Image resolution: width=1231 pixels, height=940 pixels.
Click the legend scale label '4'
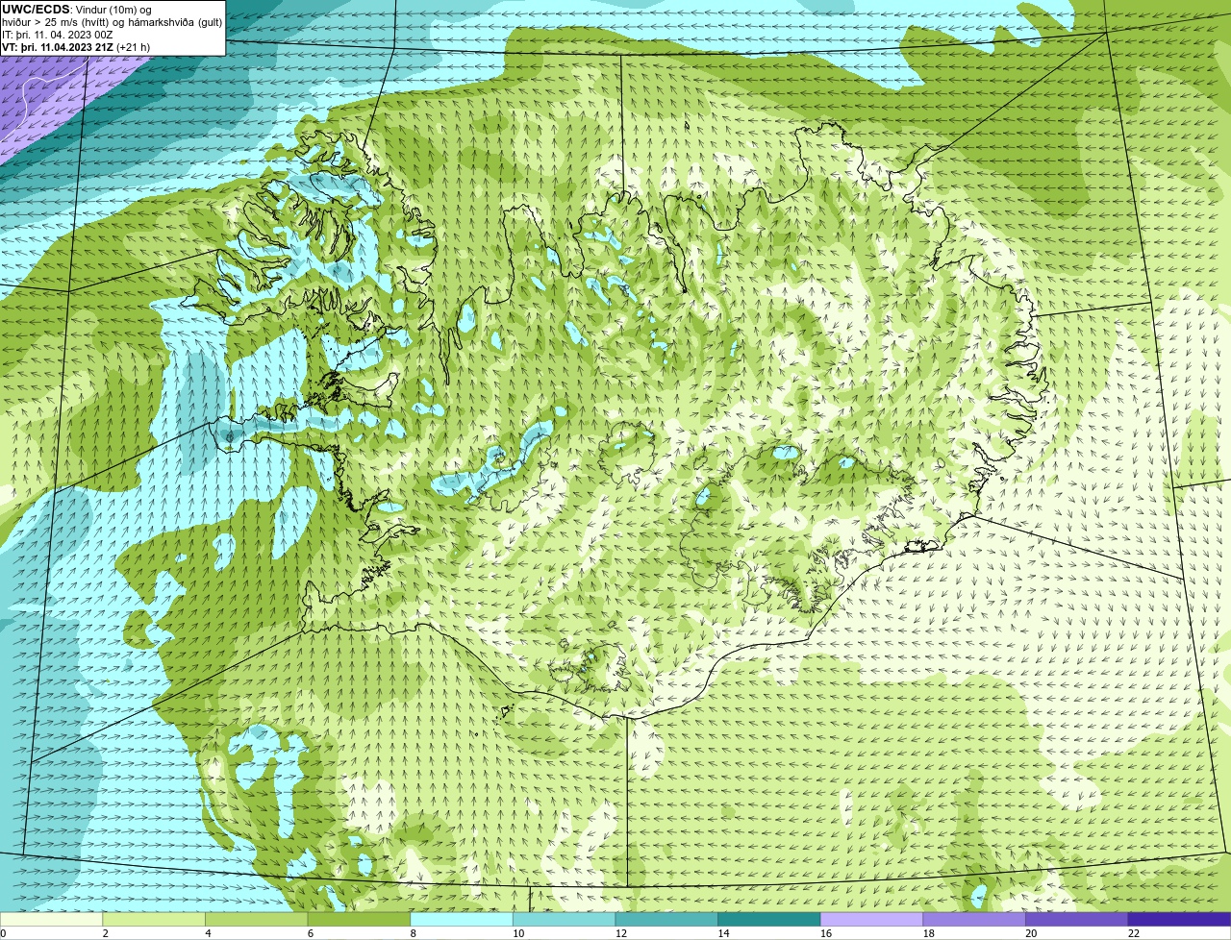pyautogui.click(x=208, y=933)
